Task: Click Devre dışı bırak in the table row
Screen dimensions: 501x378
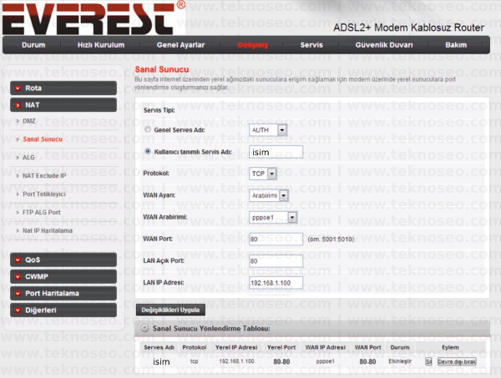Action: click(x=457, y=361)
